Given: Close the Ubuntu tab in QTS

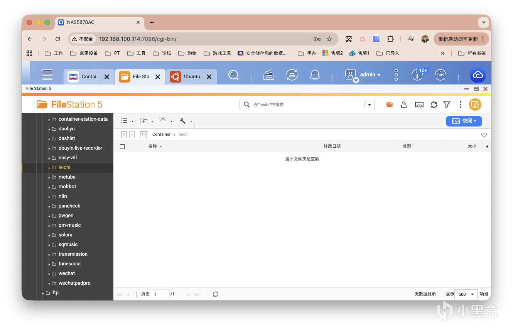Looking at the screenshot, I should coord(209,77).
